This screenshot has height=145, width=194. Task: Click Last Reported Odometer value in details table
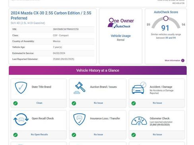(64, 59)
